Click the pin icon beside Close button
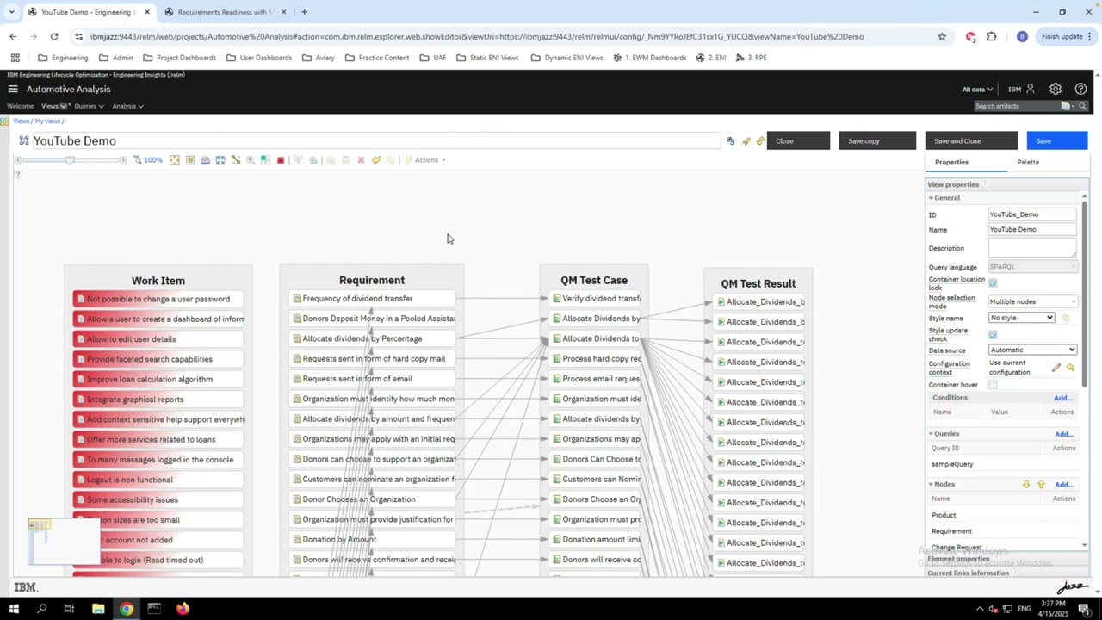1102x620 pixels. 746,141
